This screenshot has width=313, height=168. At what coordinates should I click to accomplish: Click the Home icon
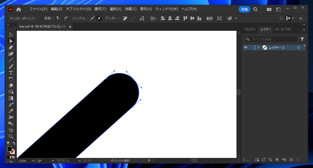18,9
